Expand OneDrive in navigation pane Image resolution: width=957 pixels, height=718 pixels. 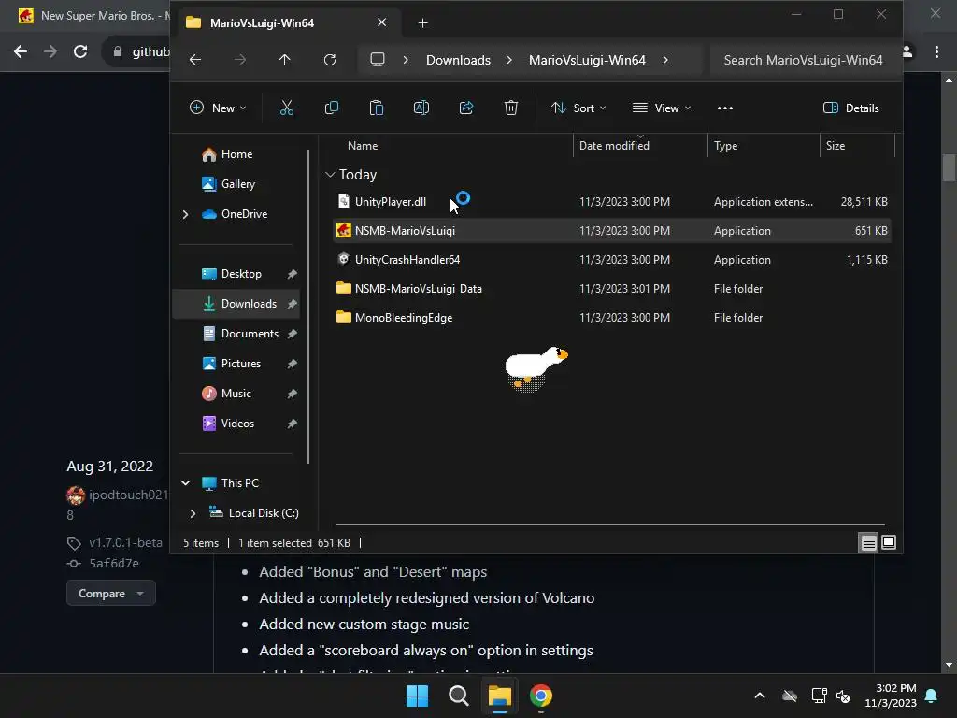(186, 214)
